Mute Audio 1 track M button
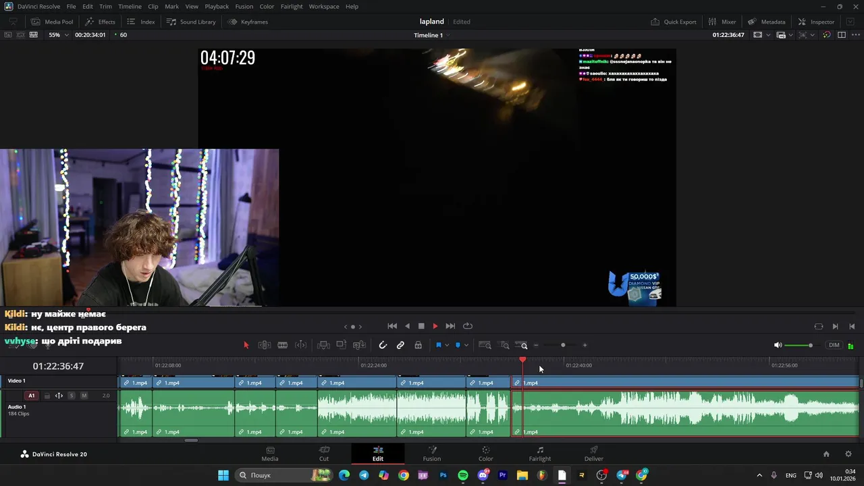The width and height of the screenshot is (864, 486). [x=84, y=396]
